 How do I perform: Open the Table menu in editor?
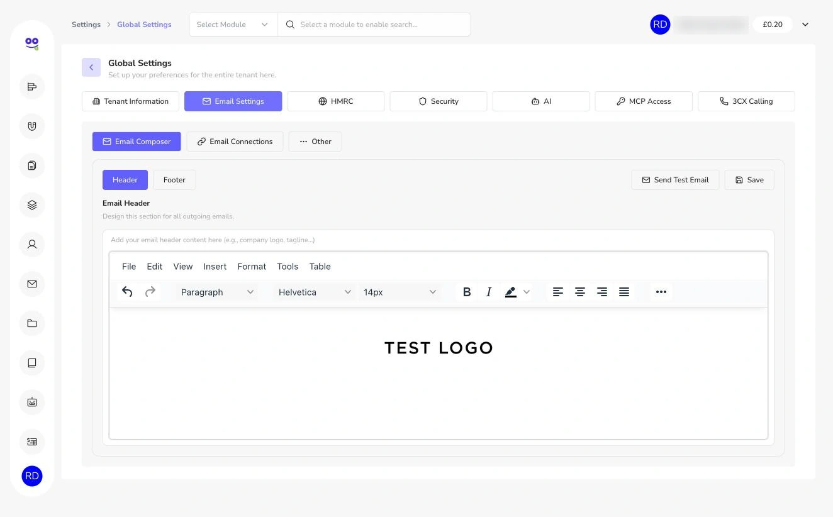320,267
